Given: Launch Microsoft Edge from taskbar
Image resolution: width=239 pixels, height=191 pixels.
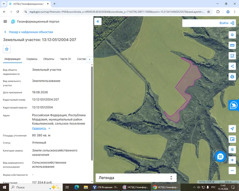Looking at the screenshot, I should tap(77, 187).
